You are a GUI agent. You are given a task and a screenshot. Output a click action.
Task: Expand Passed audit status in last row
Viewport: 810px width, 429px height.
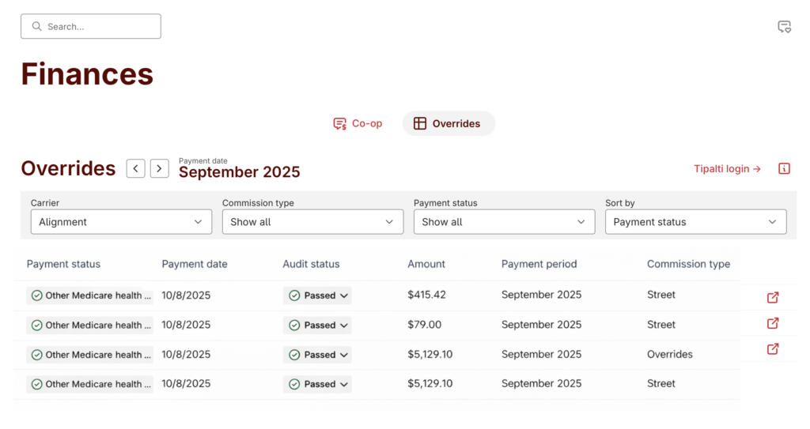[318, 384]
